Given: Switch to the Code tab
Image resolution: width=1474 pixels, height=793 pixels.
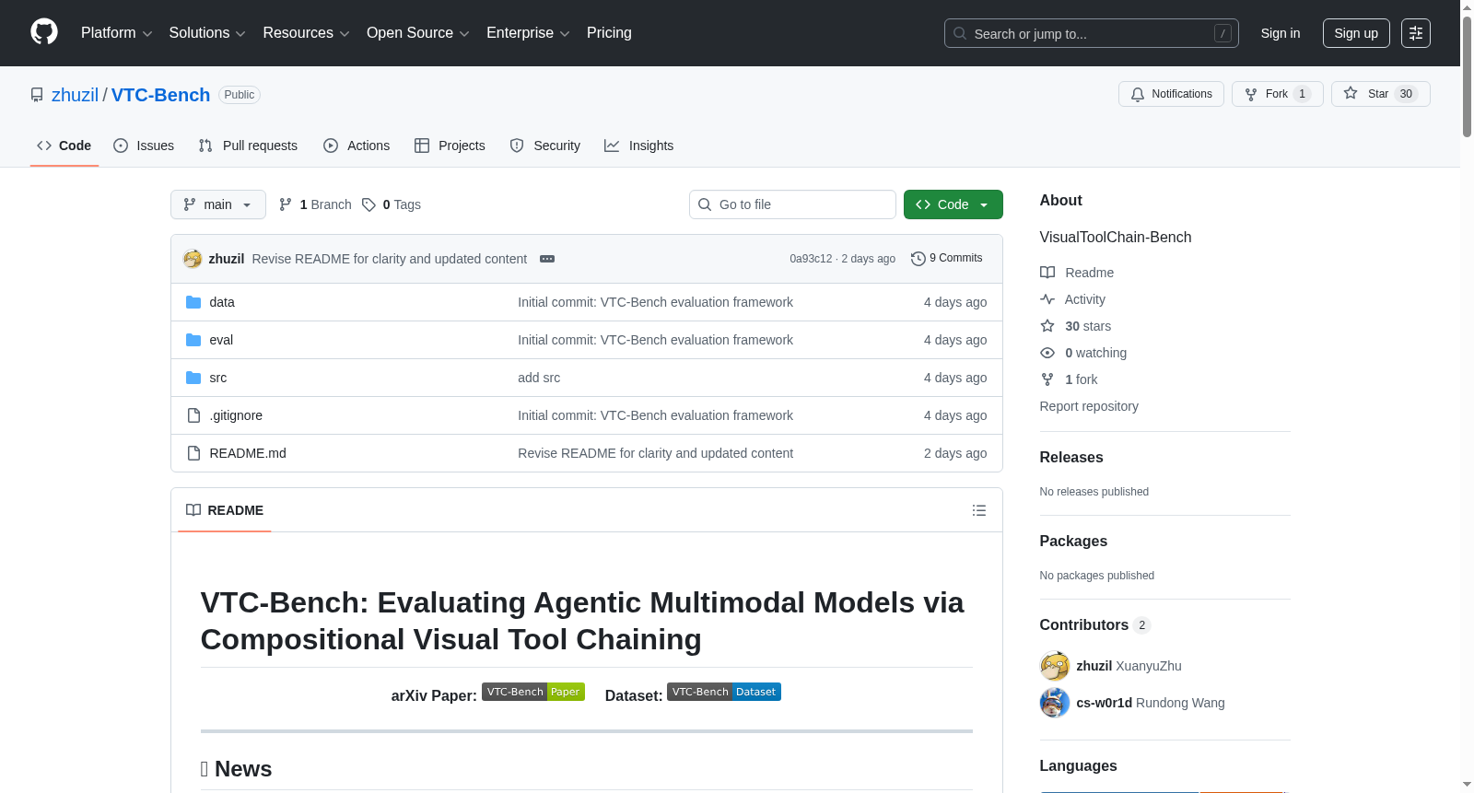Looking at the screenshot, I should (64, 146).
